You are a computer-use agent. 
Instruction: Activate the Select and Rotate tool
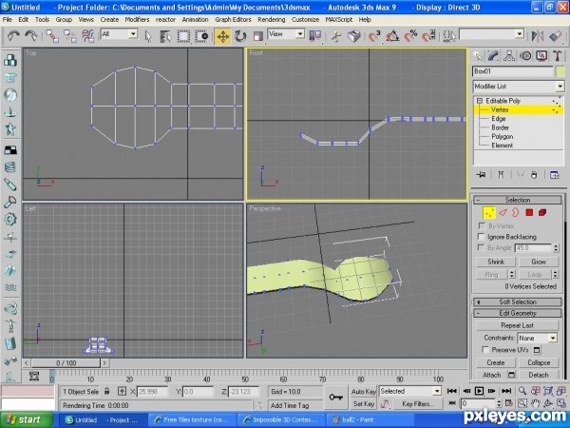click(x=240, y=36)
